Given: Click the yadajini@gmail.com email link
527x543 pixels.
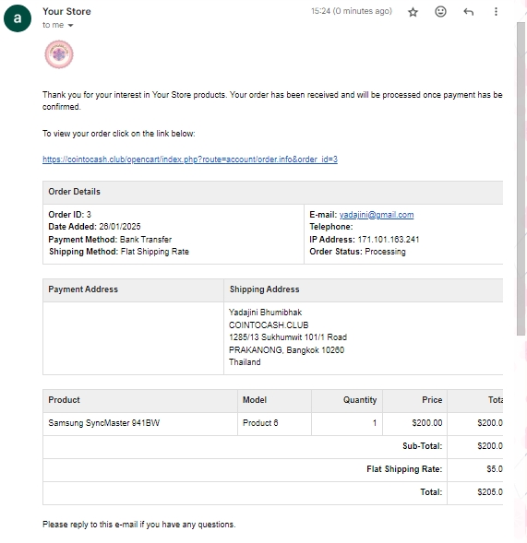Looking at the screenshot, I should (377, 215).
